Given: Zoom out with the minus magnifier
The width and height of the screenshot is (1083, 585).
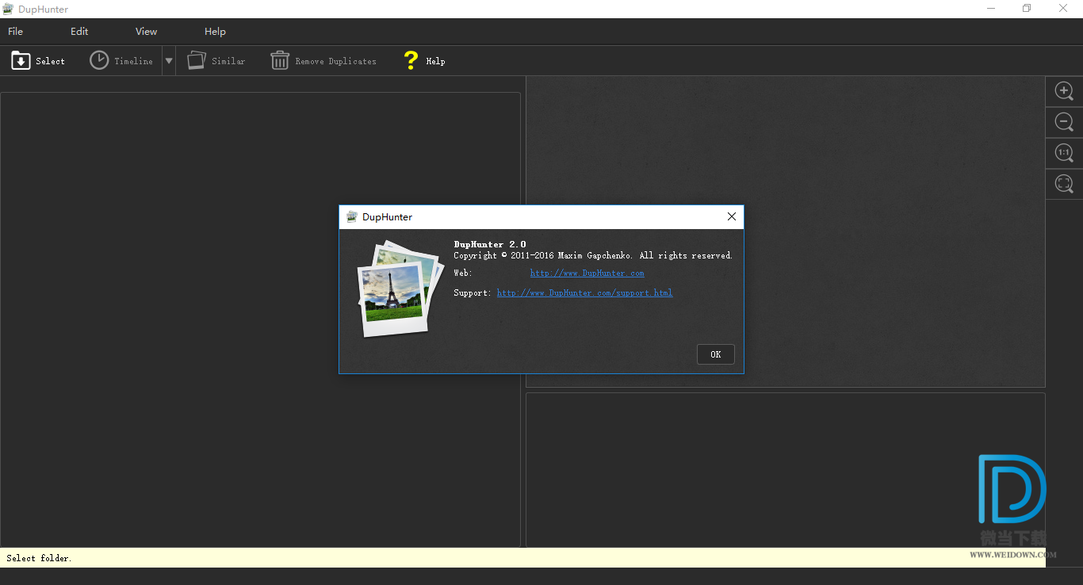Looking at the screenshot, I should click(x=1064, y=122).
